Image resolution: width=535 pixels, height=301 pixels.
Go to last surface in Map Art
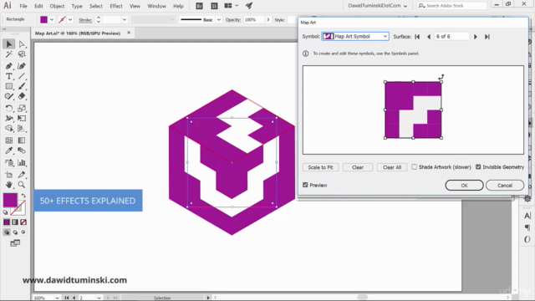point(487,37)
